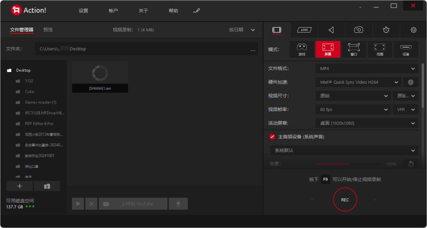Image resolution: width=427 pixels, height=228 pixels.
Task: Click the 上传到 YouTube button
Action: (x=133, y=204)
